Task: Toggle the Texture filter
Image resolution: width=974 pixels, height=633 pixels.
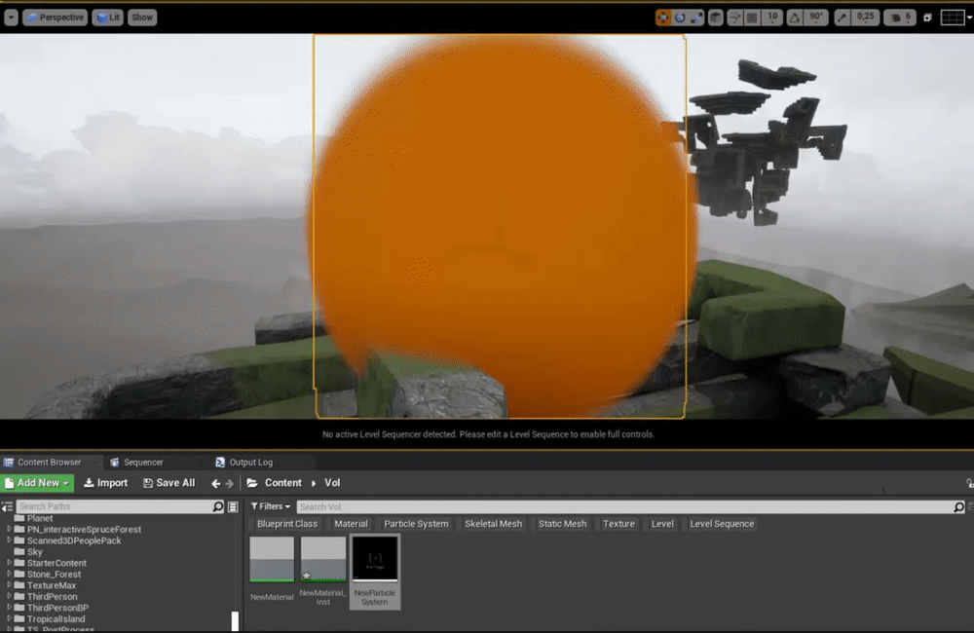Action: (x=618, y=524)
